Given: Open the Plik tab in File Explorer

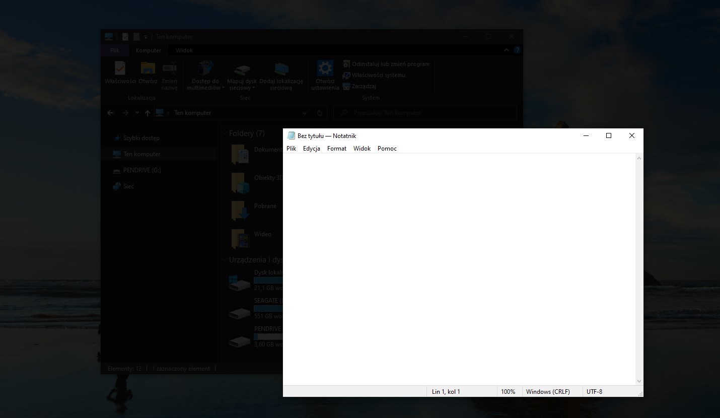Looking at the screenshot, I should pos(115,50).
